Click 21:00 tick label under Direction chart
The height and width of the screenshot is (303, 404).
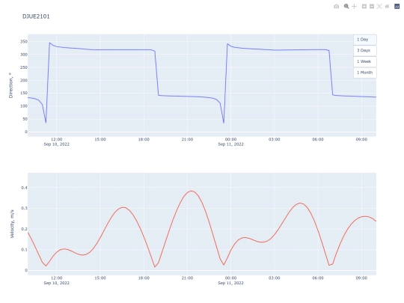tap(187, 139)
